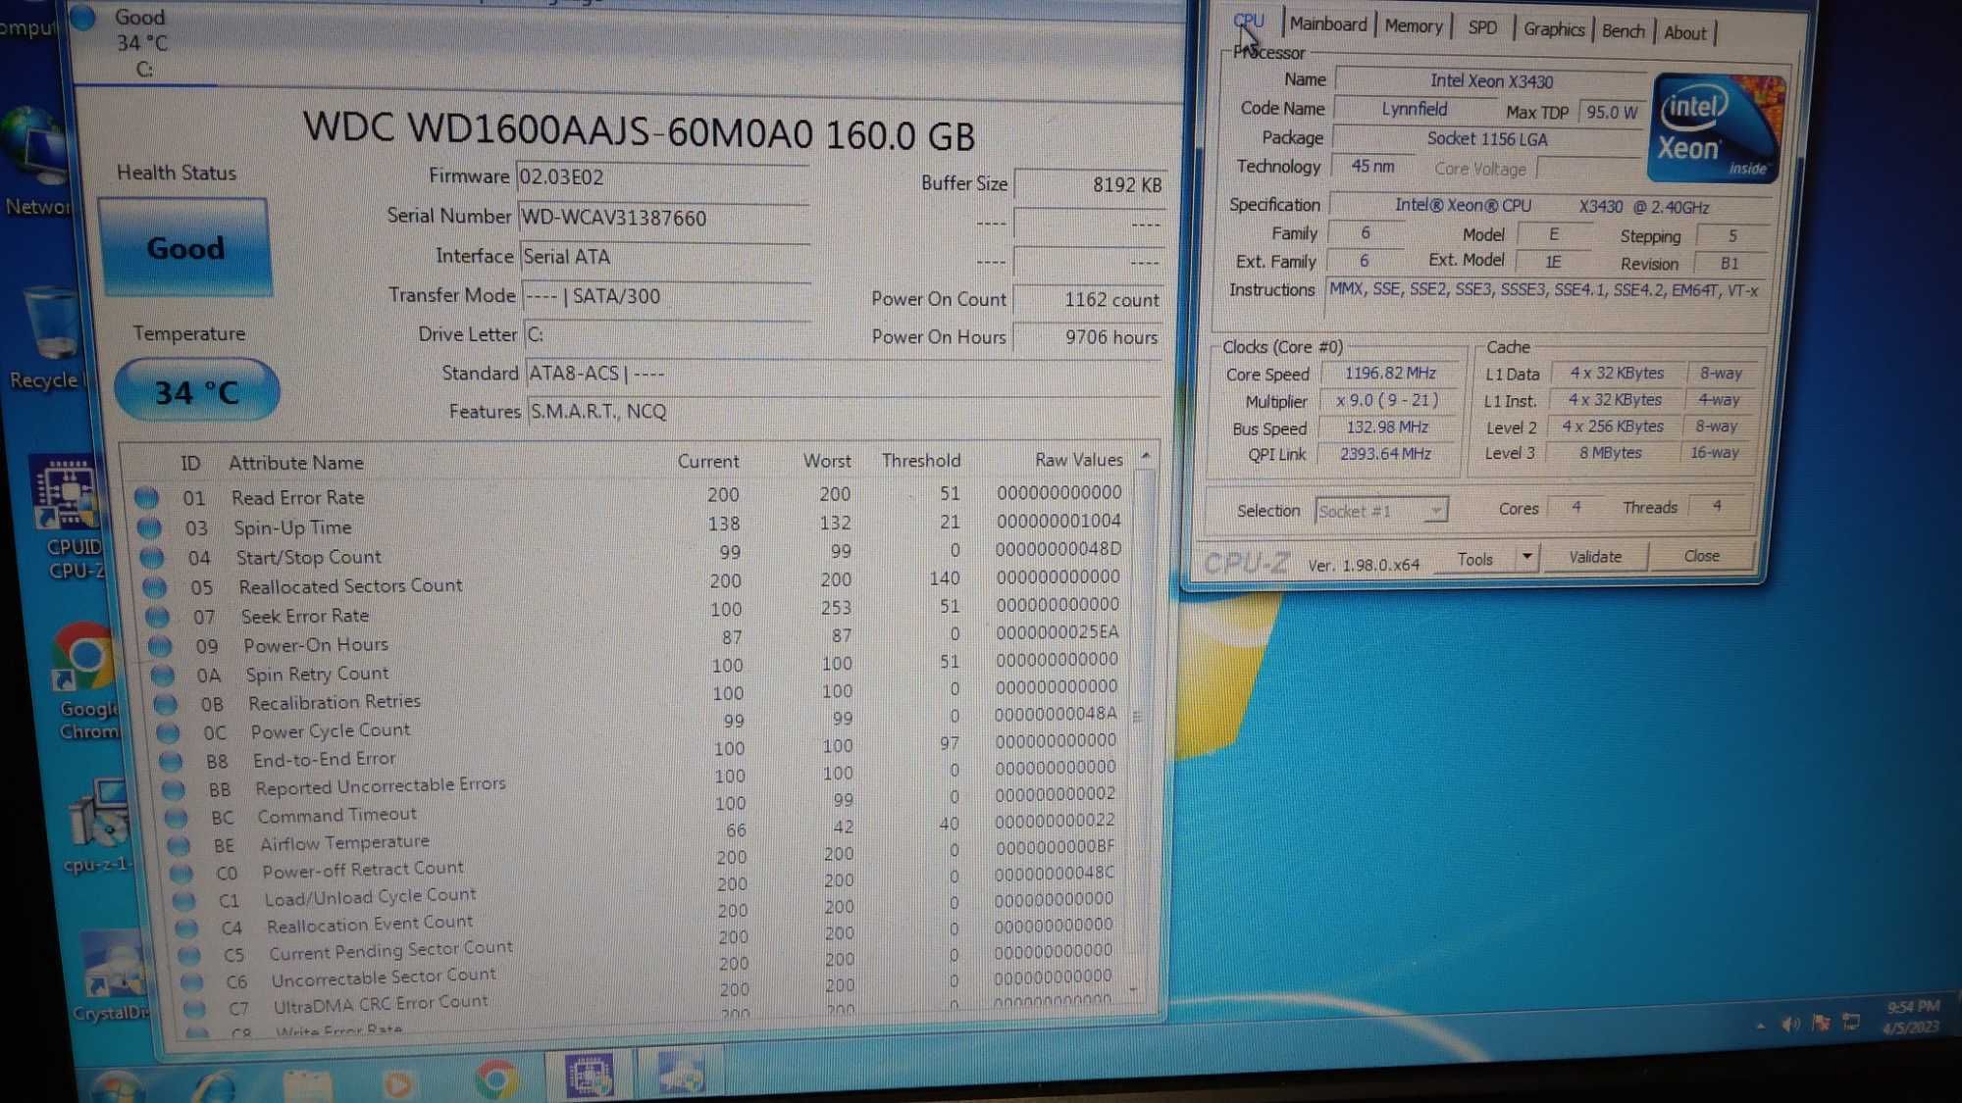1962x1103 pixels.
Task: Click the Validate button in CPU-Z
Action: [x=1595, y=557]
